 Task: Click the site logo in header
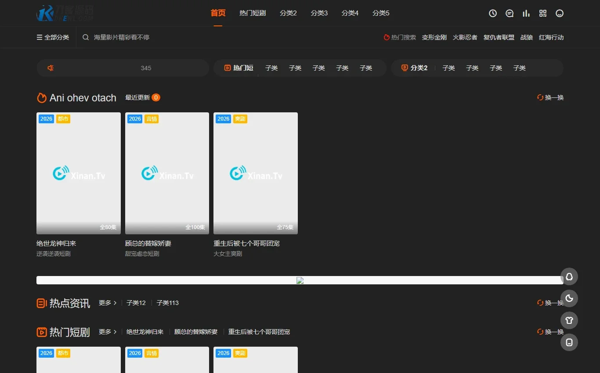point(65,13)
